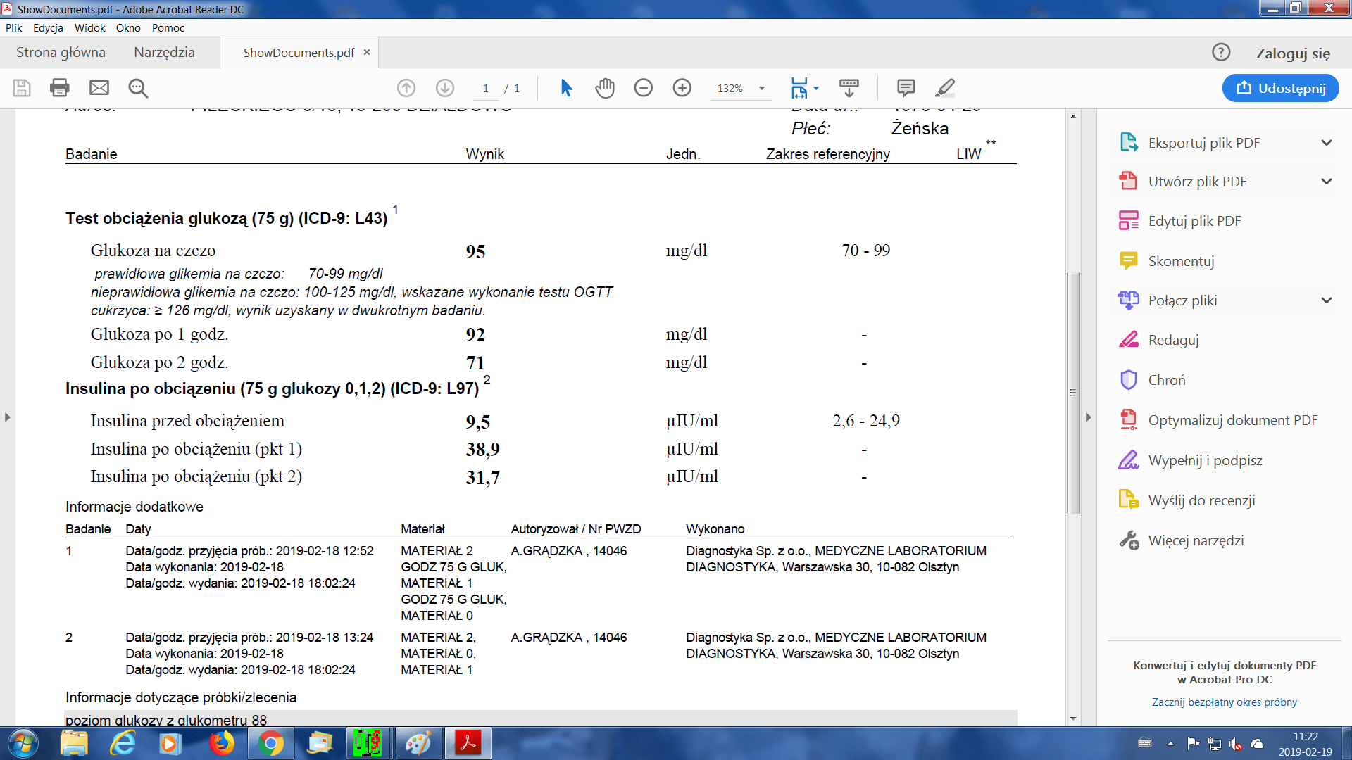The height and width of the screenshot is (760, 1352).
Task: Activate the arrow Selection tool
Action: [566, 88]
